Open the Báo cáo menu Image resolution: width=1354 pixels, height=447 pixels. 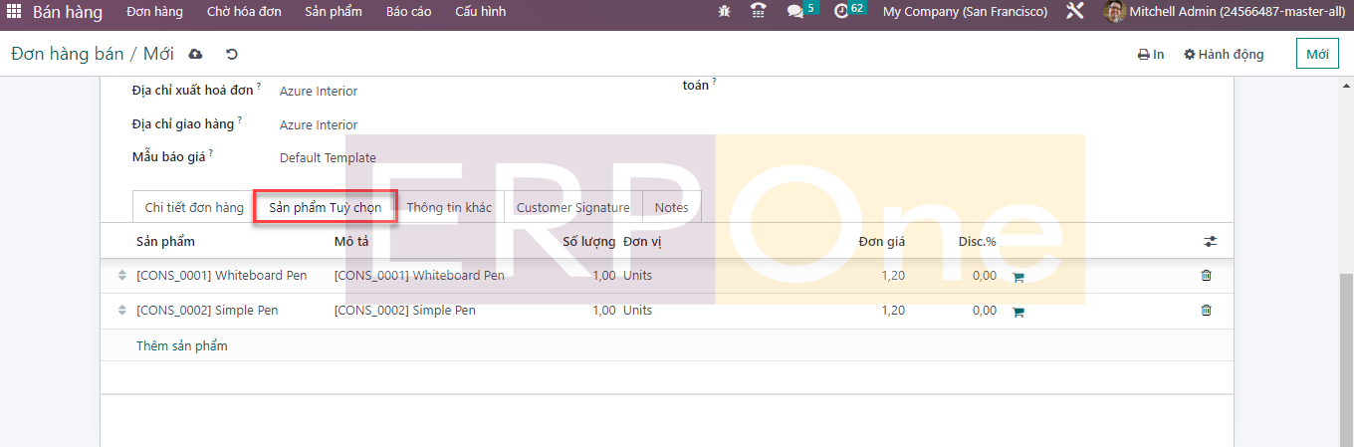click(408, 12)
